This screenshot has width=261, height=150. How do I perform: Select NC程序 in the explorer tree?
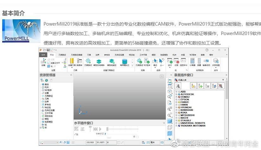(x=47, y=90)
